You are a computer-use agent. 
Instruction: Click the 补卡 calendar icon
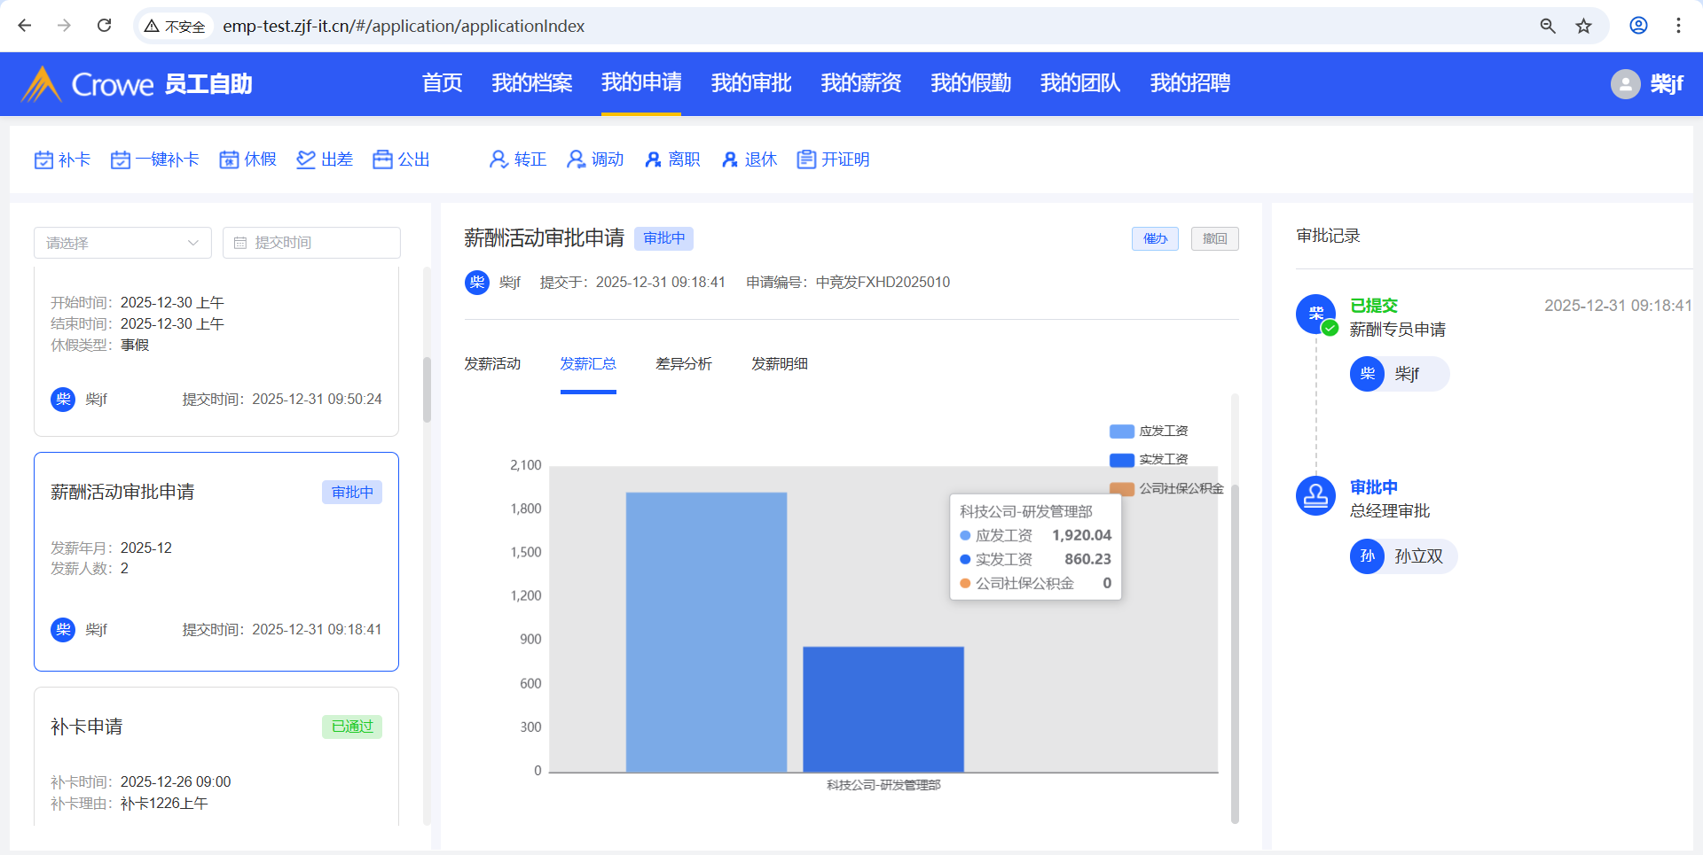coord(43,159)
